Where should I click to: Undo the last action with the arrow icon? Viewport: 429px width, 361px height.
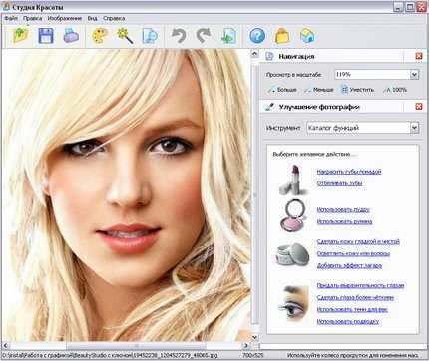coord(179,36)
